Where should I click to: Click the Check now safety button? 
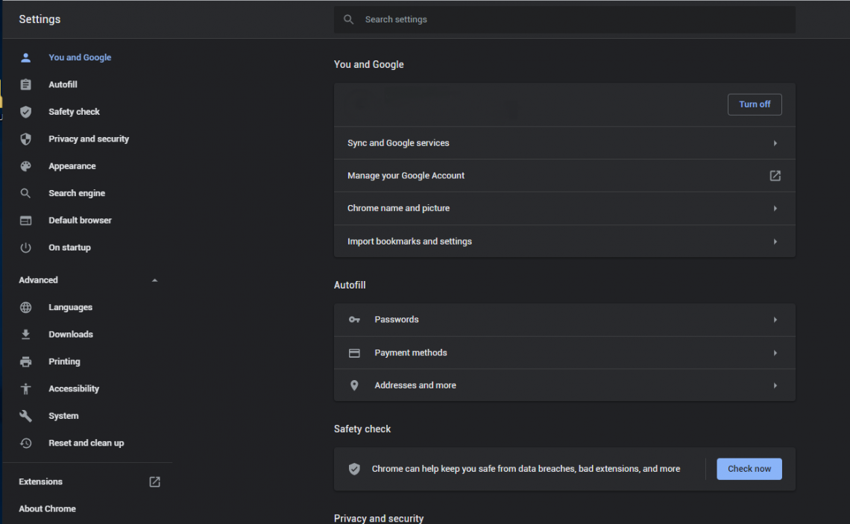pyautogui.click(x=749, y=468)
